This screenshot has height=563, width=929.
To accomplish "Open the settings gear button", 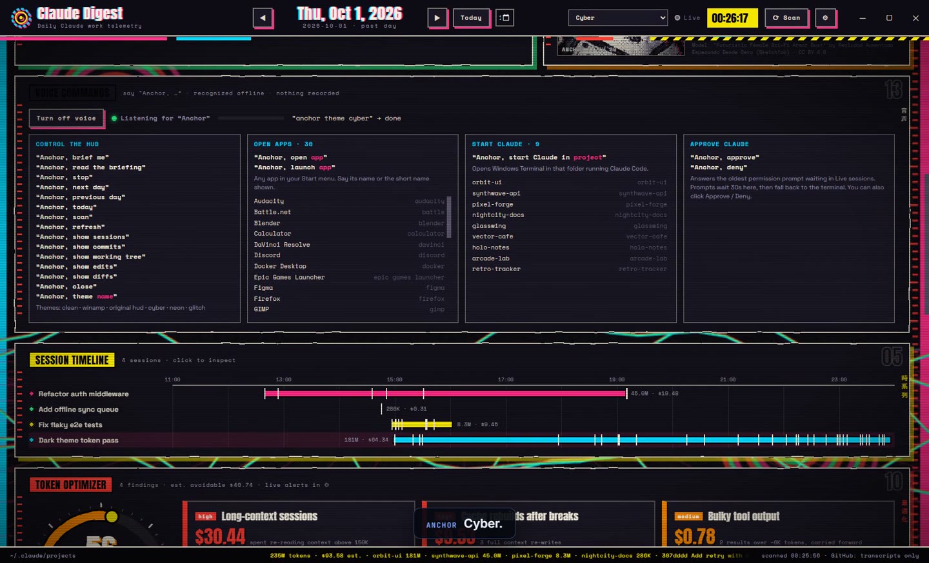I will click(x=825, y=18).
